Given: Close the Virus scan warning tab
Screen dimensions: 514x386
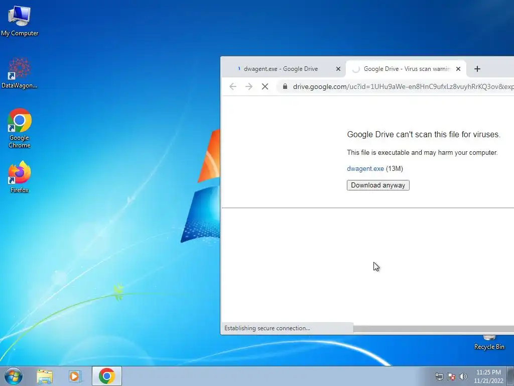Looking at the screenshot, I should (458, 69).
